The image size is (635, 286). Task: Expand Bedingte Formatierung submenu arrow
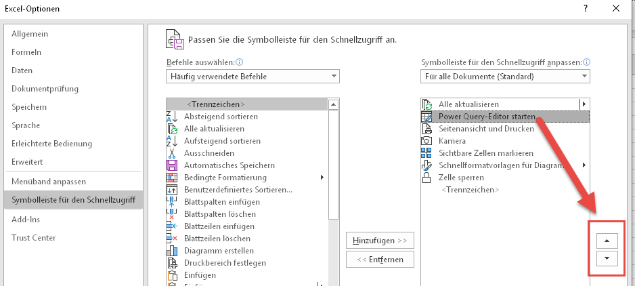point(322,178)
